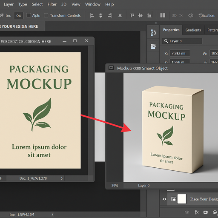This screenshot has height=218, width=218.
Task: Click the cloud-shaped icon in options bar
Action: (x=191, y=15)
